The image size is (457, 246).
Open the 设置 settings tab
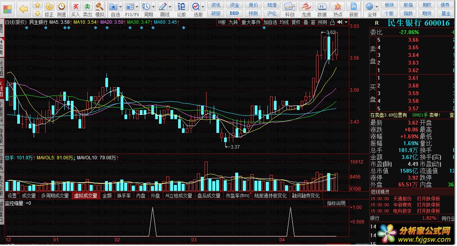click(12, 196)
